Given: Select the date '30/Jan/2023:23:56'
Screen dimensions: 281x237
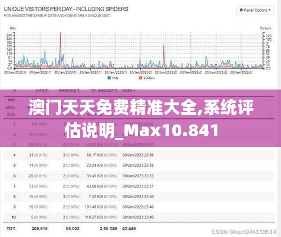Looking at the screenshot, I should click(138, 155).
